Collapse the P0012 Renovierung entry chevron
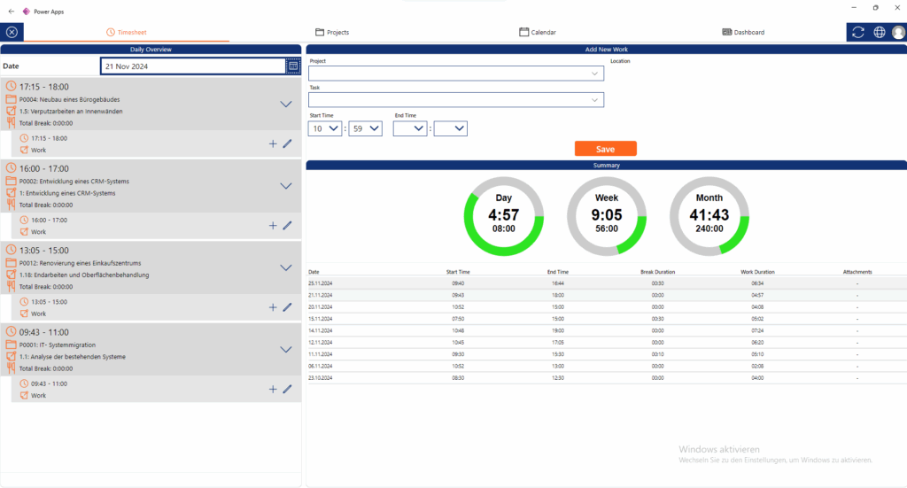The image size is (907, 488). tap(285, 267)
